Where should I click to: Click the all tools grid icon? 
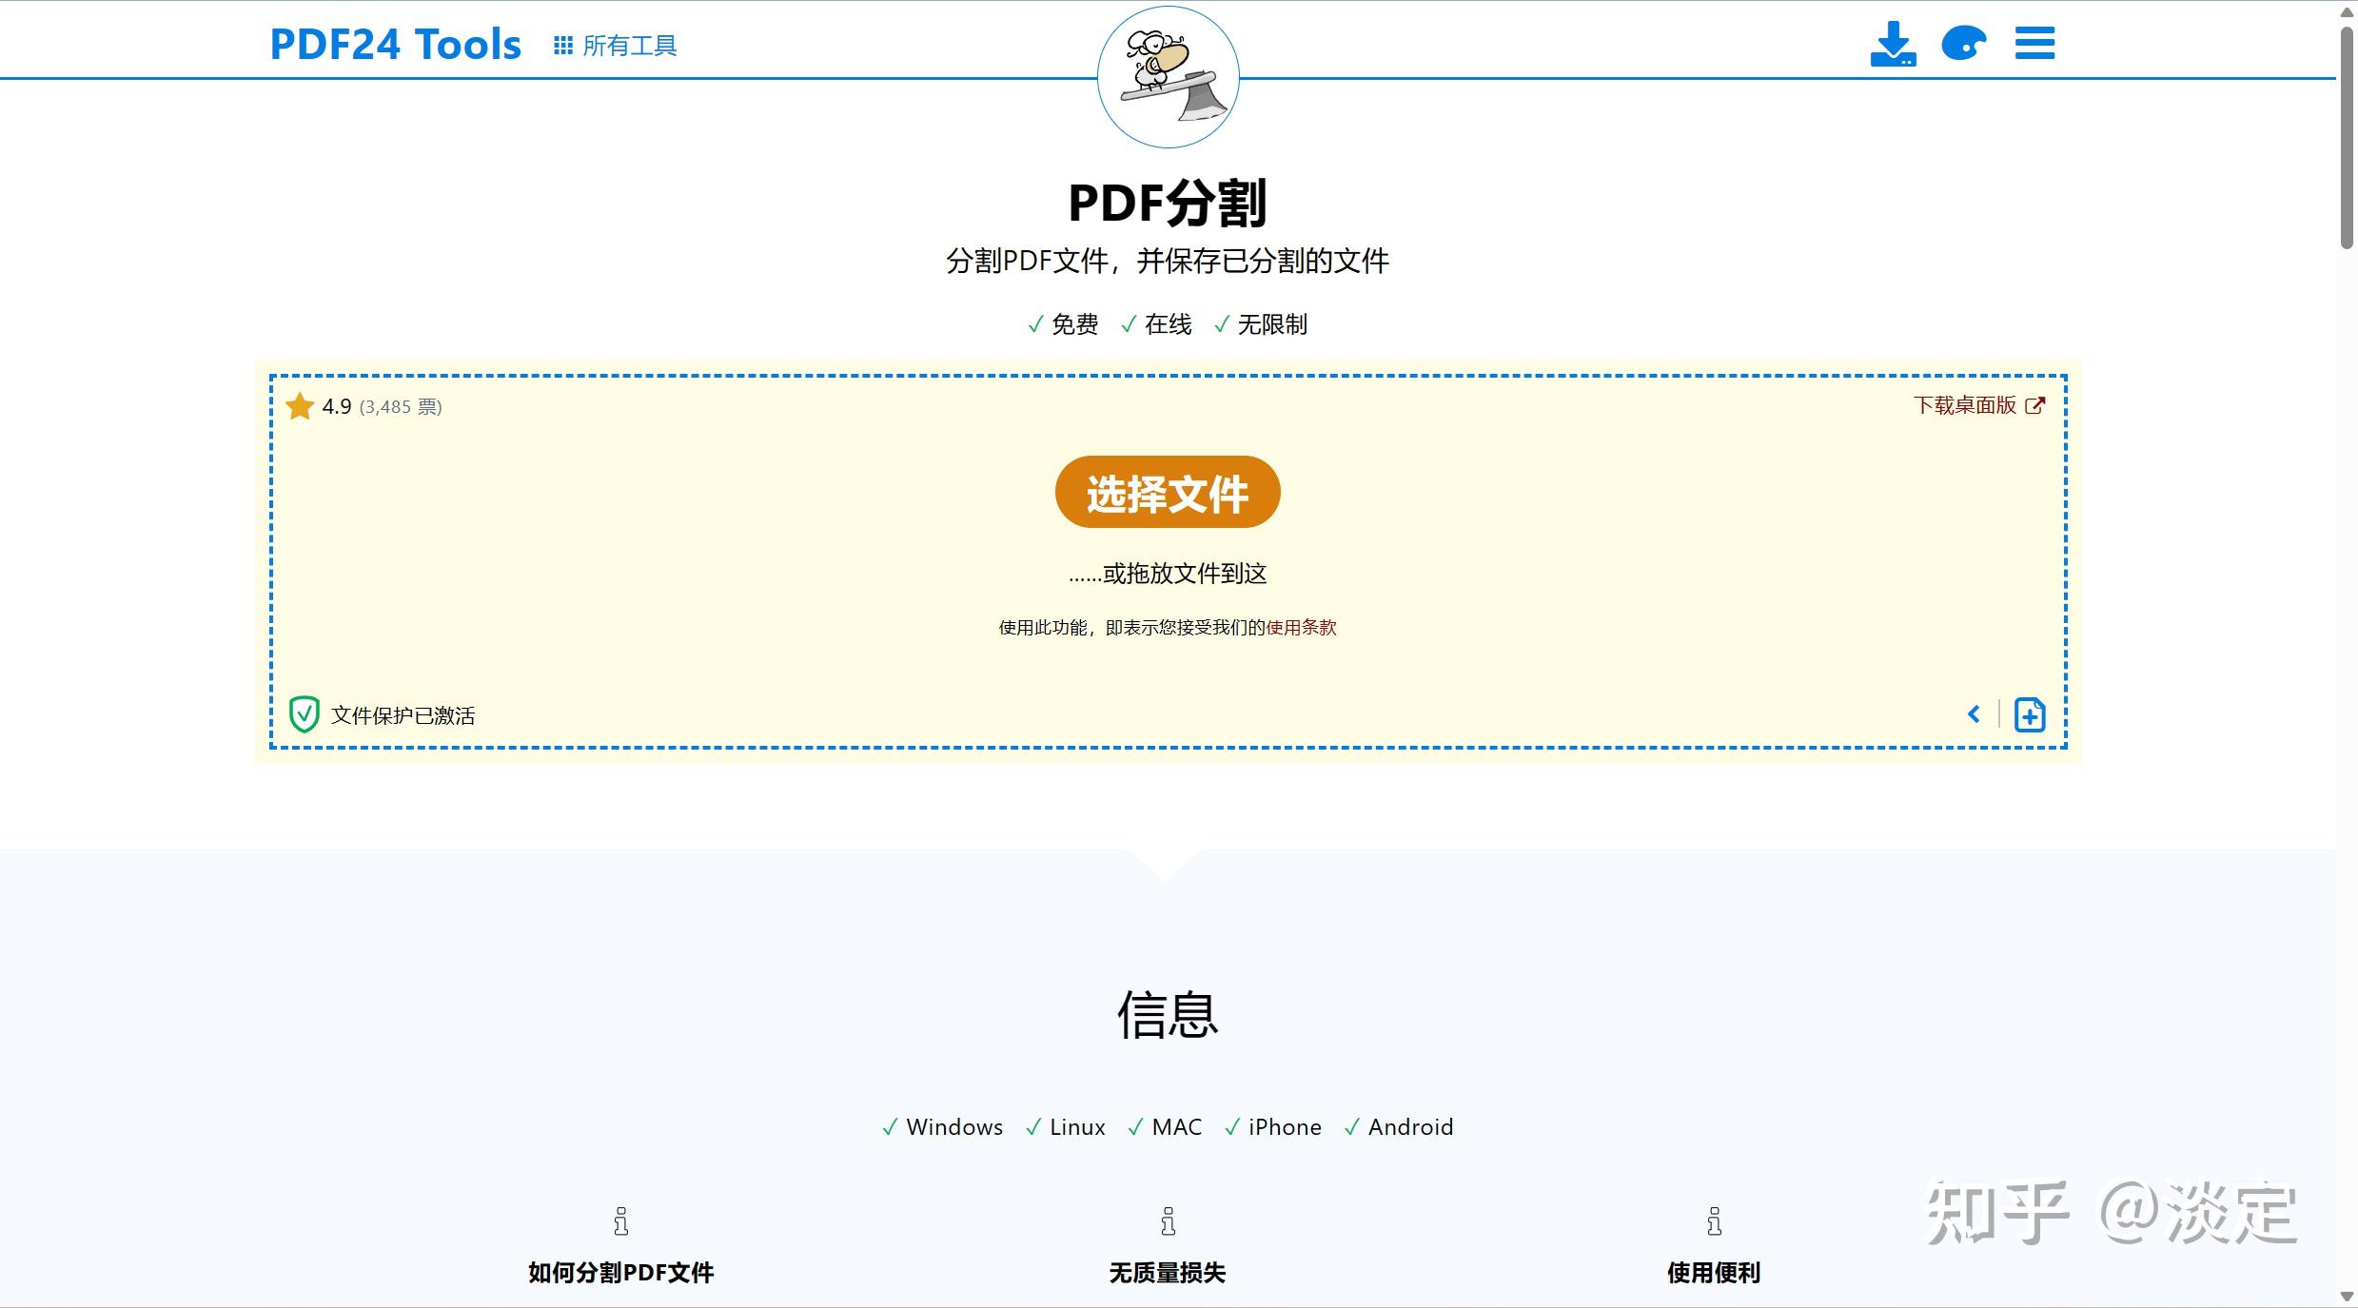pyautogui.click(x=562, y=46)
